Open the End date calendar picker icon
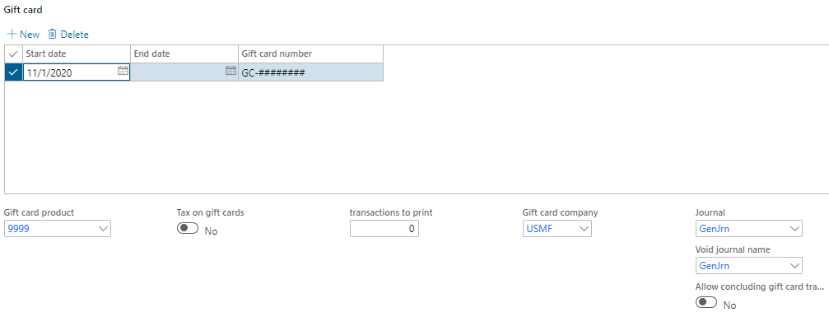 (x=231, y=70)
